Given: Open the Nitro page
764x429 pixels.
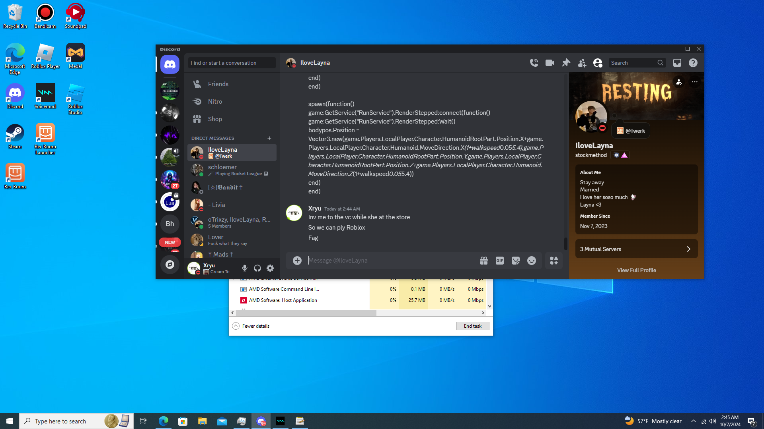Looking at the screenshot, I should tap(215, 102).
